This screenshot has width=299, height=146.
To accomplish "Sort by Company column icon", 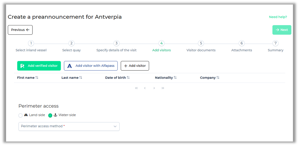I will pyautogui.click(x=218, y=78).
